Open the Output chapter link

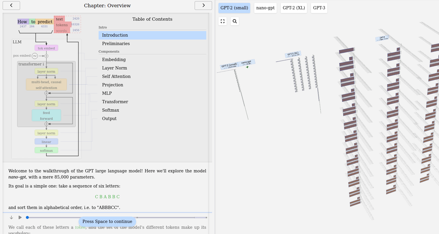(152, 119)
